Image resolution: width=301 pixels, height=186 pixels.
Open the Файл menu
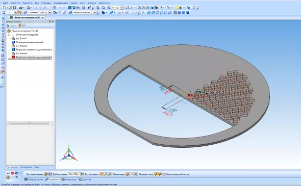click(x=6, y=3)
